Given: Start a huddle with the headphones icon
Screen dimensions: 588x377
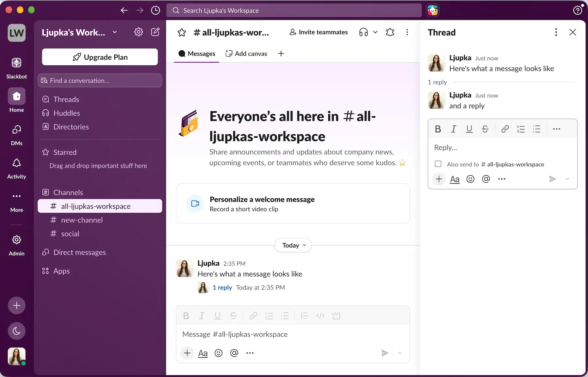Looking at the screenshot, I should [363, 32].
